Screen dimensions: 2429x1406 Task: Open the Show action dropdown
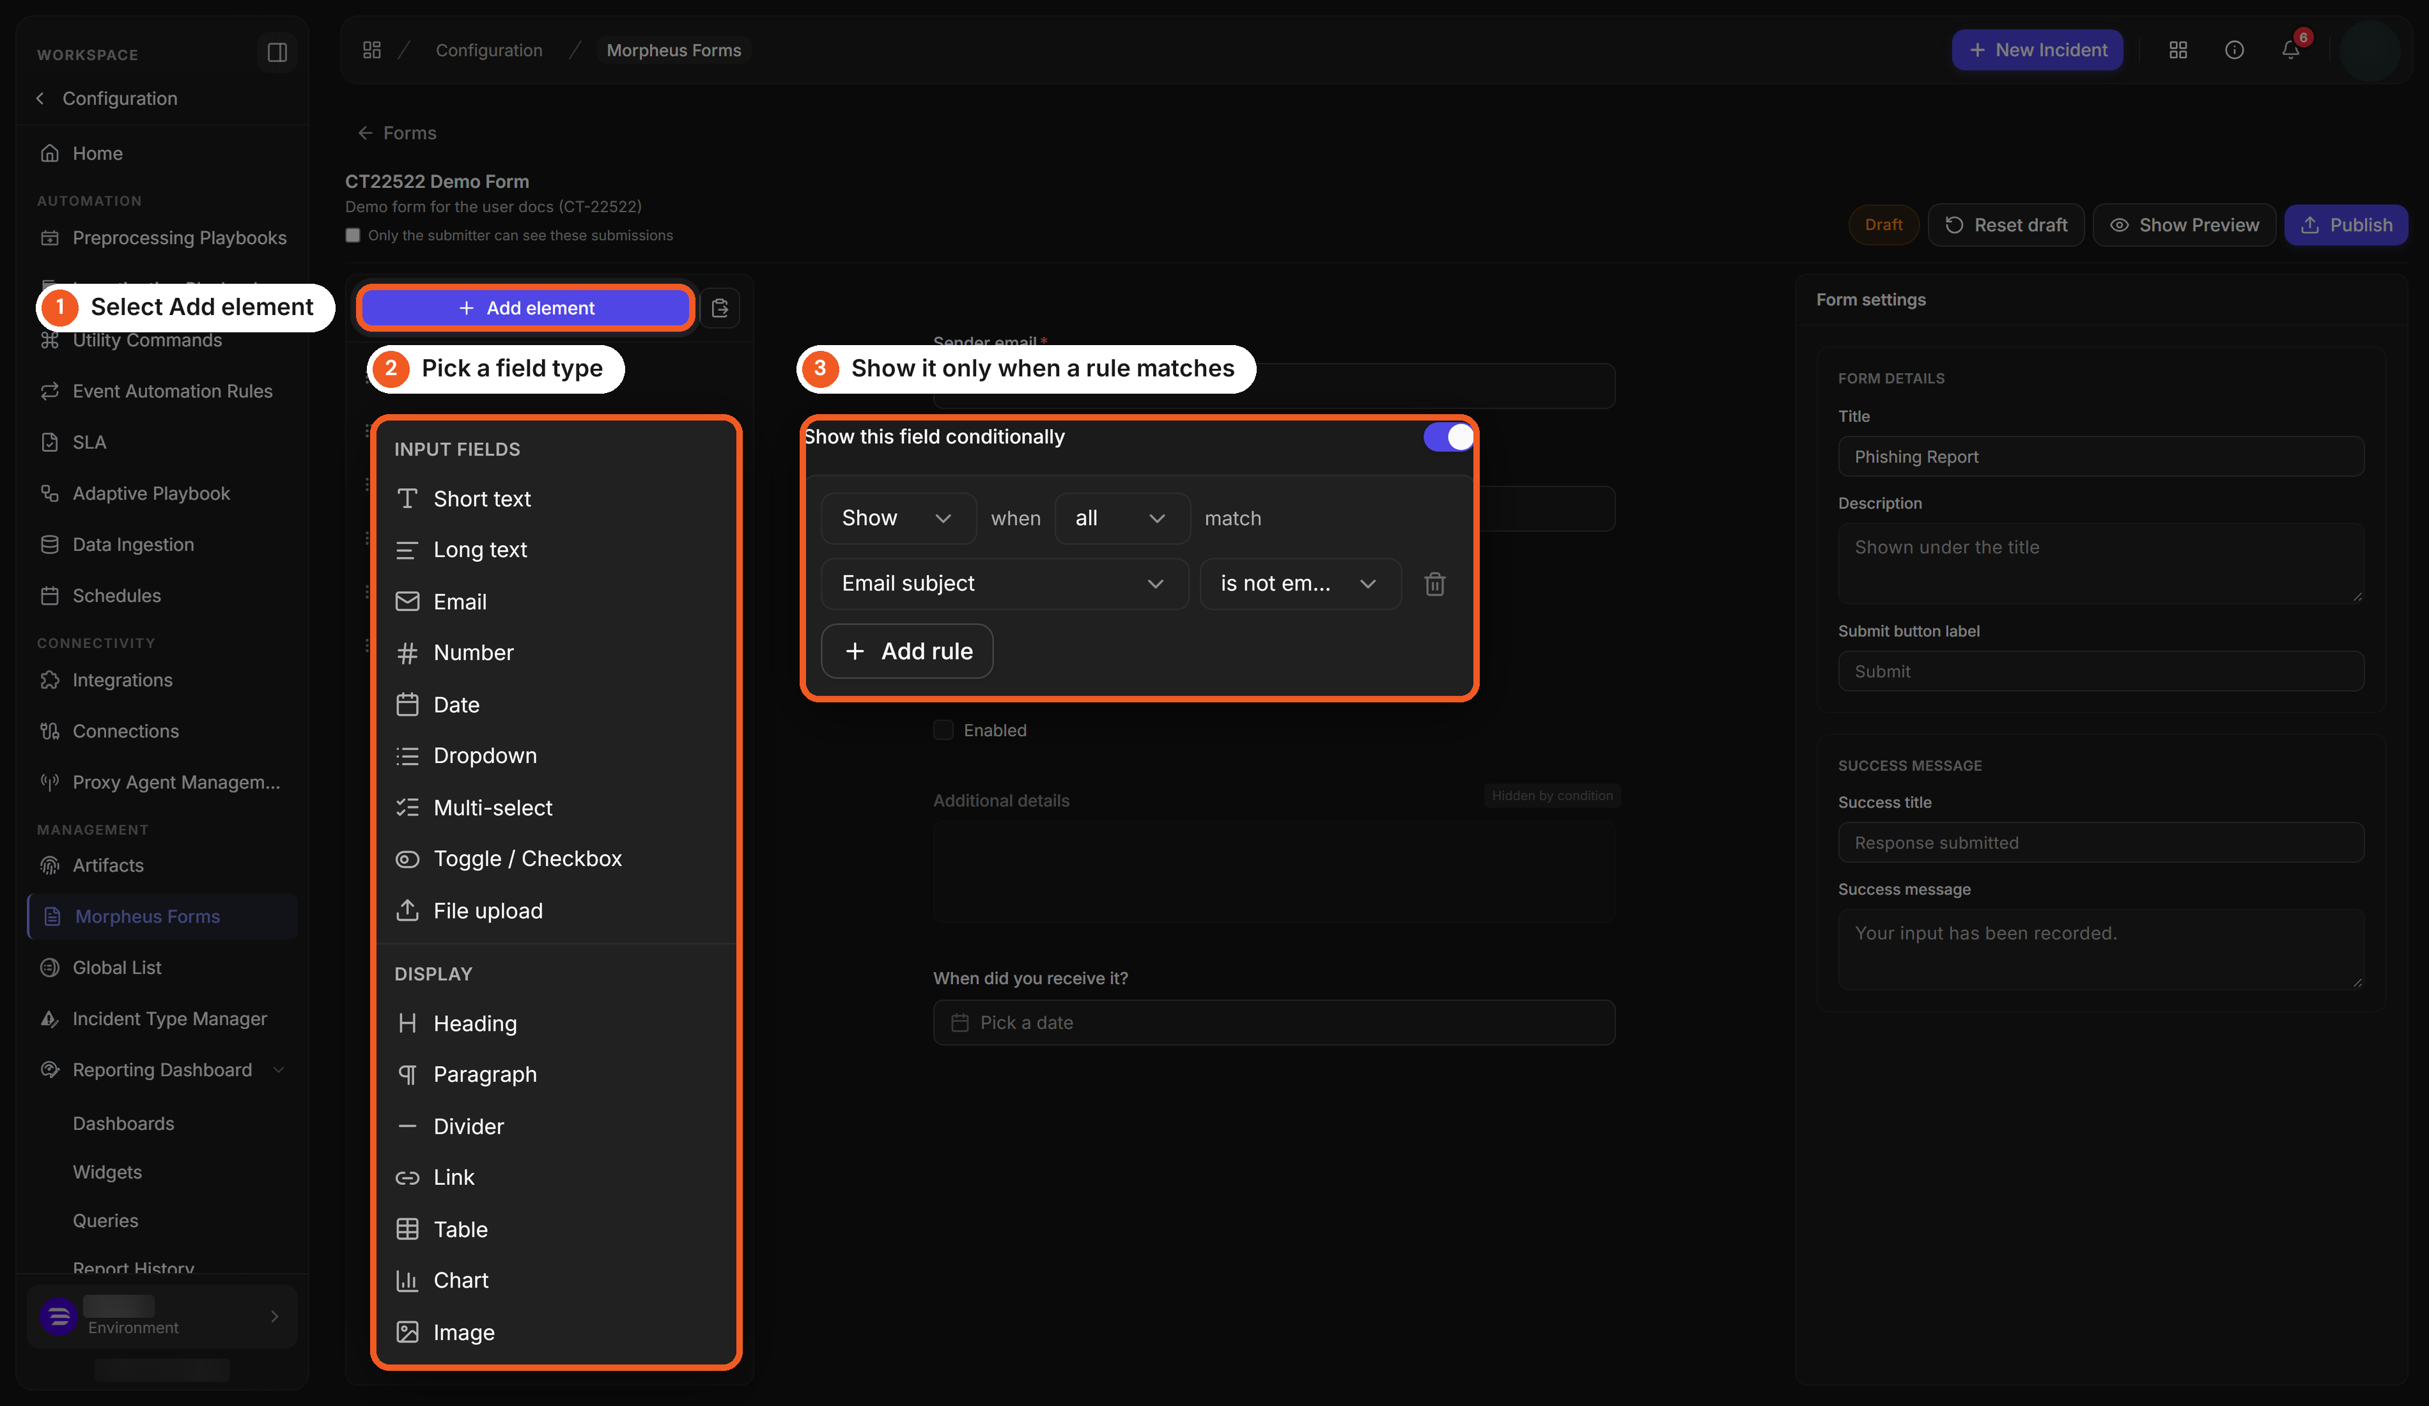click(x=898, y=518)
